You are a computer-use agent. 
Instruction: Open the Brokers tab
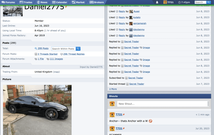(x=97, y=2)
